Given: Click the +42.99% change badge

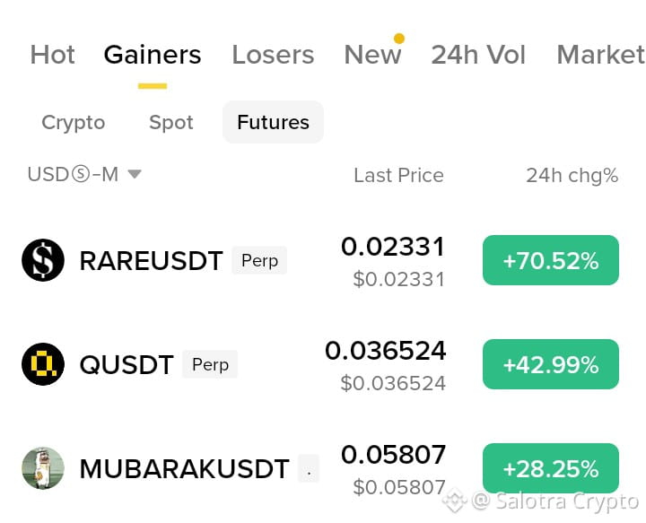Looking at the screenshot, I should coord(551,364).
